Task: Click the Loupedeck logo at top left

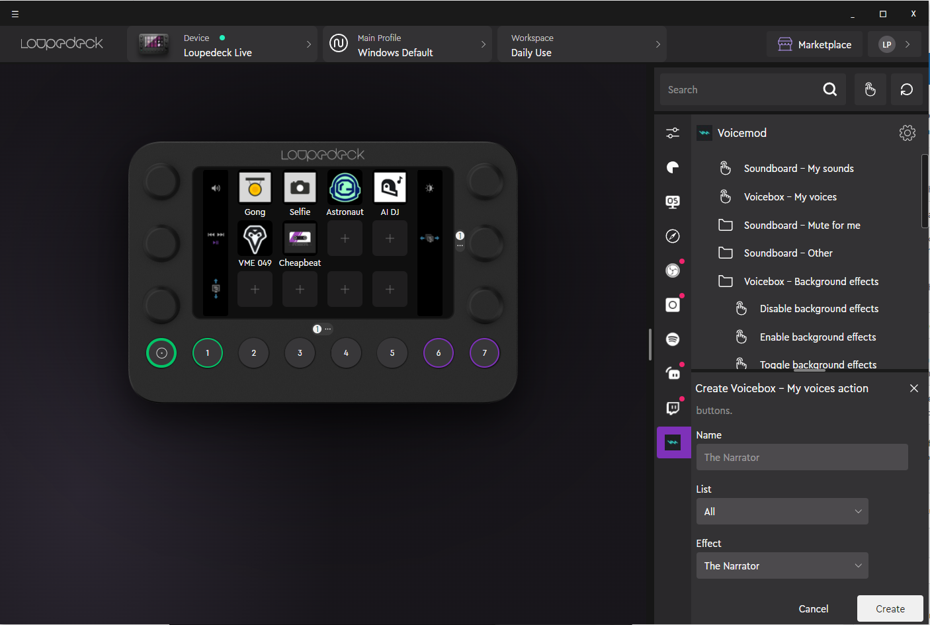Action: tap(62, 44)
